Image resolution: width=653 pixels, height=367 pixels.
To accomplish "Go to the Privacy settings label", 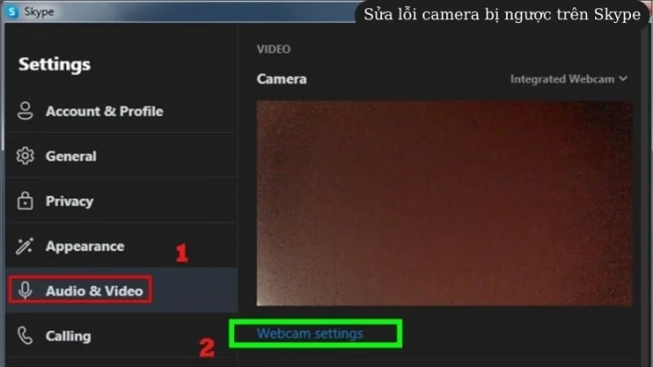I will point(69,201).
